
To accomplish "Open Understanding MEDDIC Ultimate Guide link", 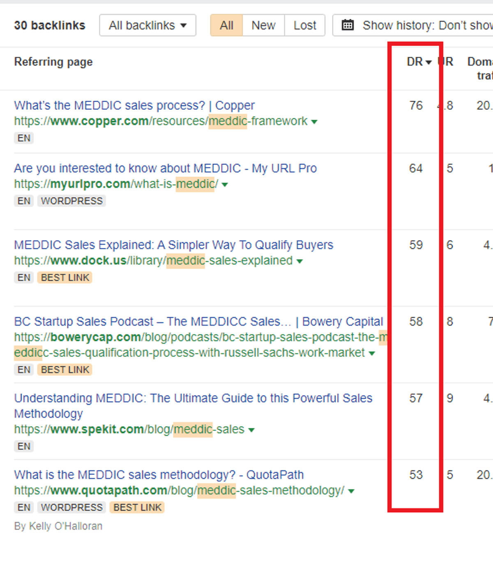I will [193, 406].
